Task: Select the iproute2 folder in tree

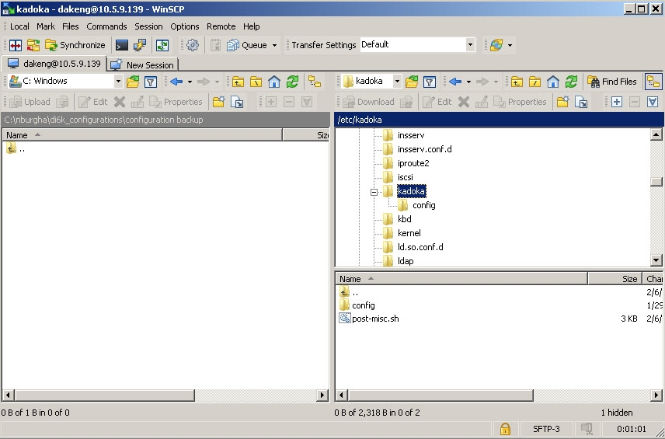Action: point(413,163)
